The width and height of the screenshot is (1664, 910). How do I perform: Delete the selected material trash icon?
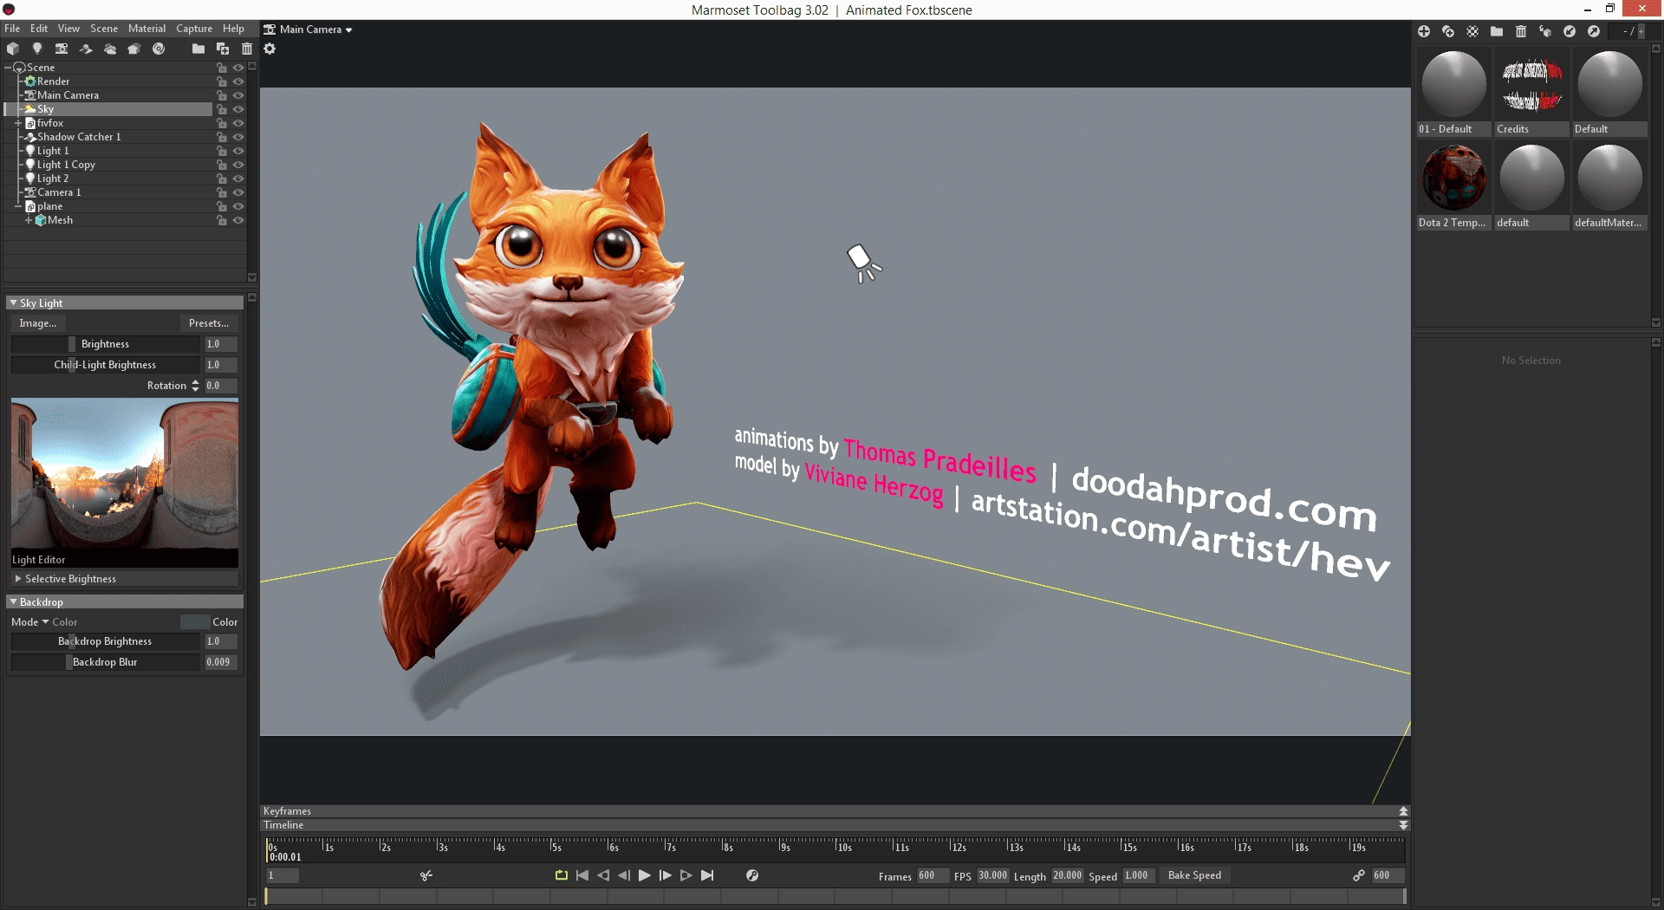1521,31
